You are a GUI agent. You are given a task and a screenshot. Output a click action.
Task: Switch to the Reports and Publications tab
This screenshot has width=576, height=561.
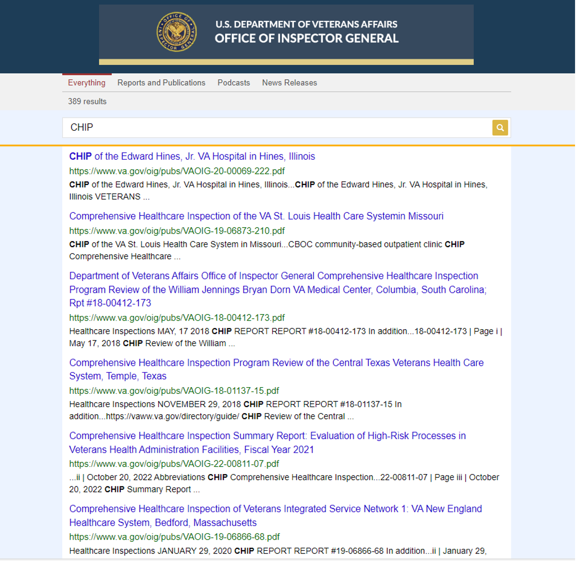click(x=161, y=83)
